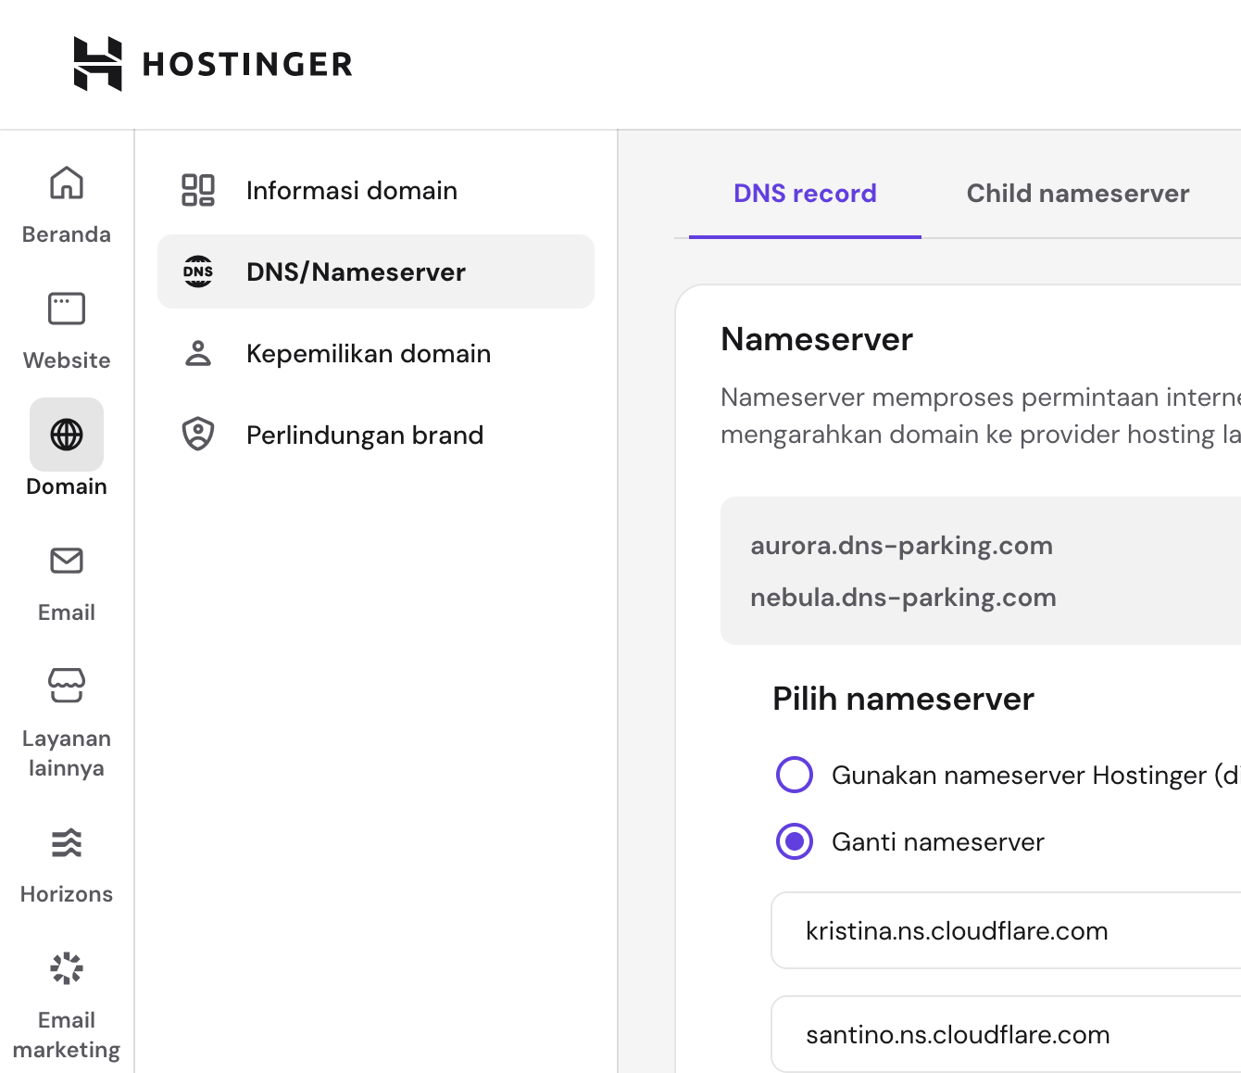Click the Website label in sidebar
This screenshot has height=1073, width=1241.
[x=67, y=360]
